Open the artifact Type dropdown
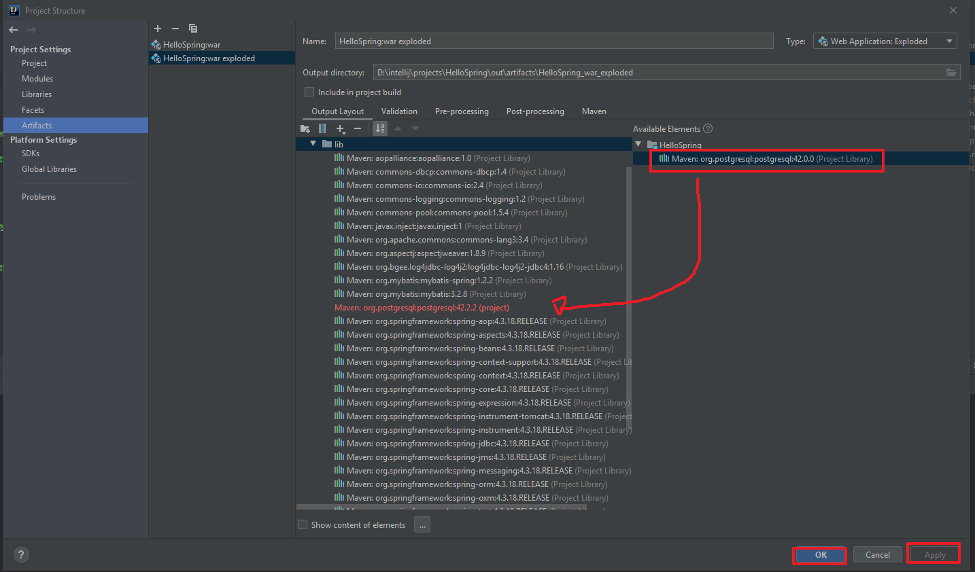The image size is (975, 572). tap(885, 41)
